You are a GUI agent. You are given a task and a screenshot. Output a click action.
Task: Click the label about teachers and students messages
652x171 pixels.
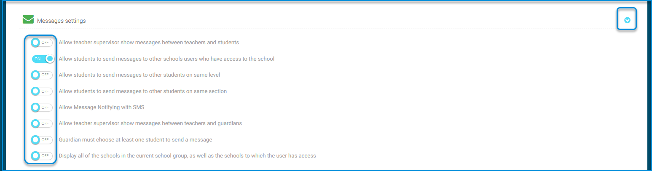pos(149,43)
